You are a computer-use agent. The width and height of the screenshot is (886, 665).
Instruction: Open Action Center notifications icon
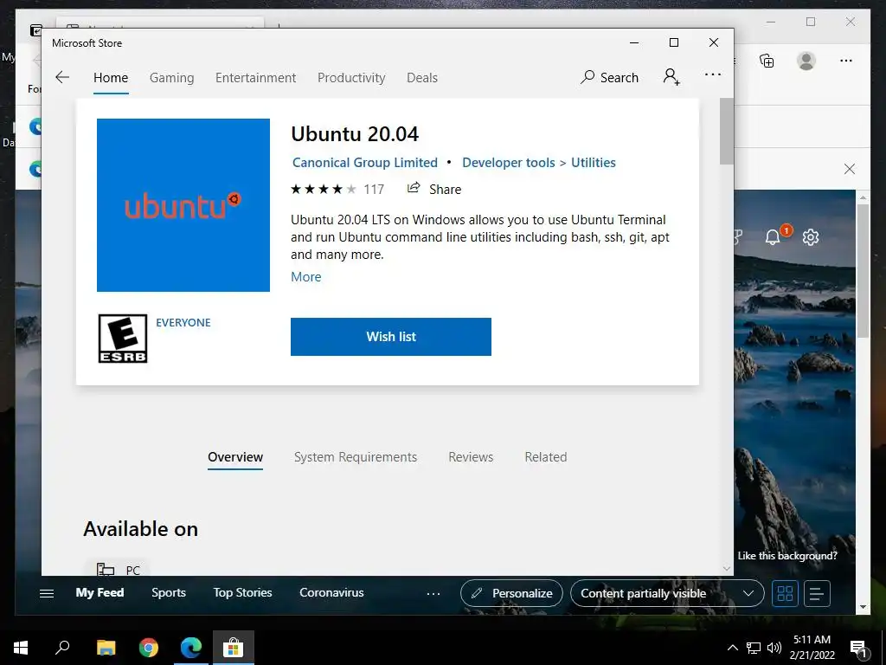pos(858,649)
